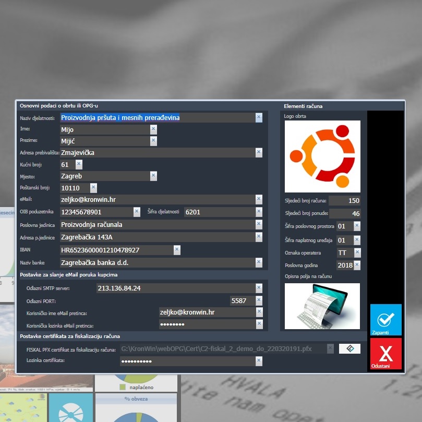Clear the FISKAL PFX certifikat path

pos(330,348)
